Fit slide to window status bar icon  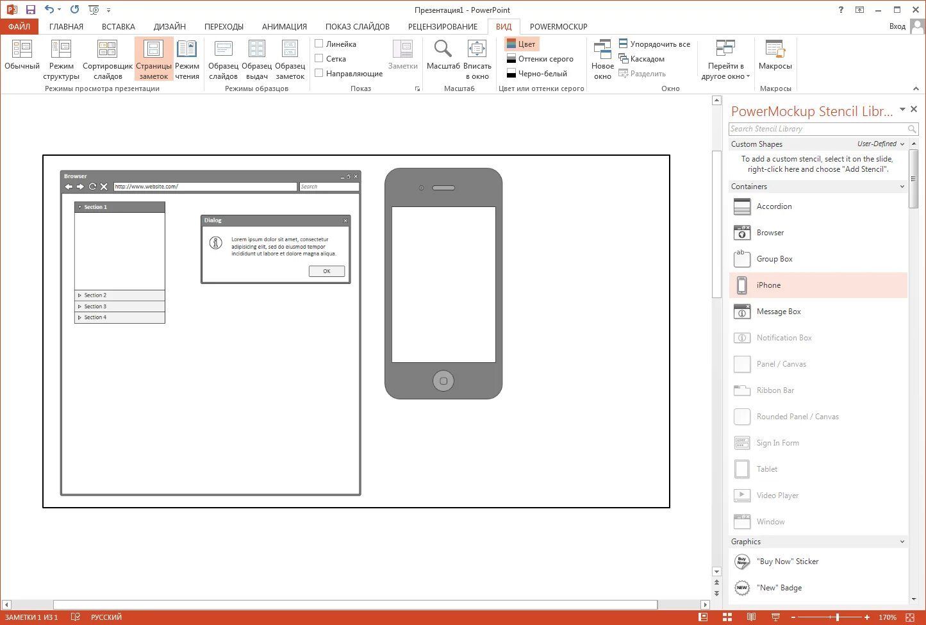(910, 617)
